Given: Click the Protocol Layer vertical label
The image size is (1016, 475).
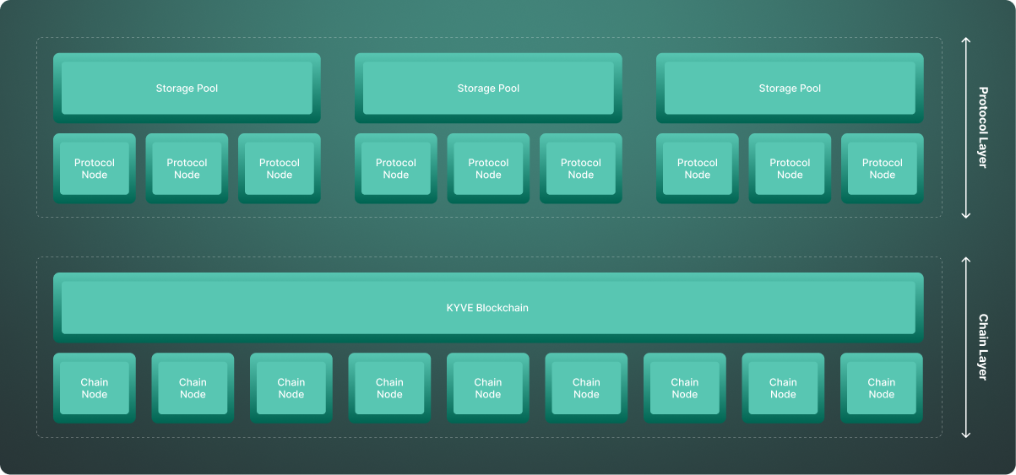Looking at the screenshot, I should click(982, 127).
